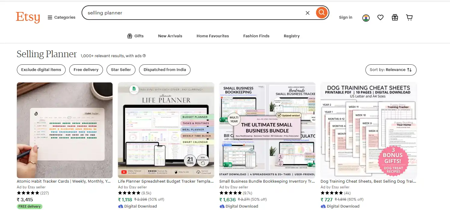Open the Etsy home page via logo
The image size is (450, 210).
tap(28, 17)
